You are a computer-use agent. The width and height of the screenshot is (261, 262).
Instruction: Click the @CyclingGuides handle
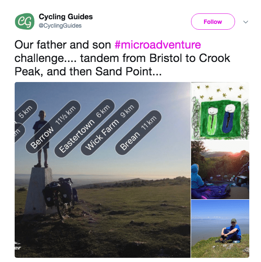point(60,26)
